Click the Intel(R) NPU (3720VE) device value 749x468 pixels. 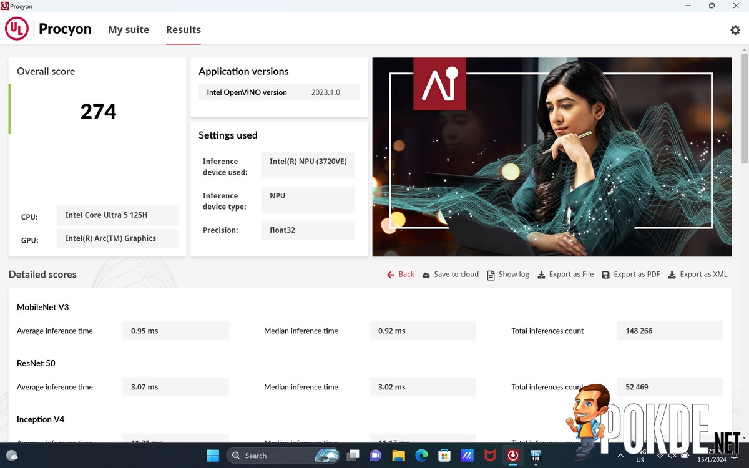[308, 165]
